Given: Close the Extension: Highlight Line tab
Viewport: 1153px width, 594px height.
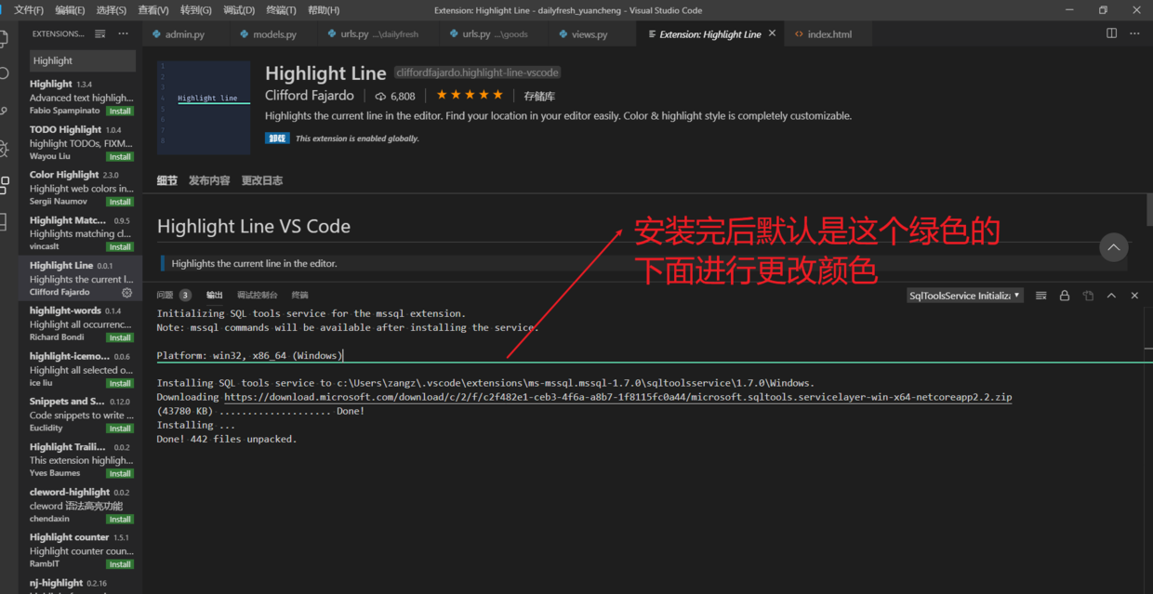Looking at the screenshot, I should pos(773,34).
